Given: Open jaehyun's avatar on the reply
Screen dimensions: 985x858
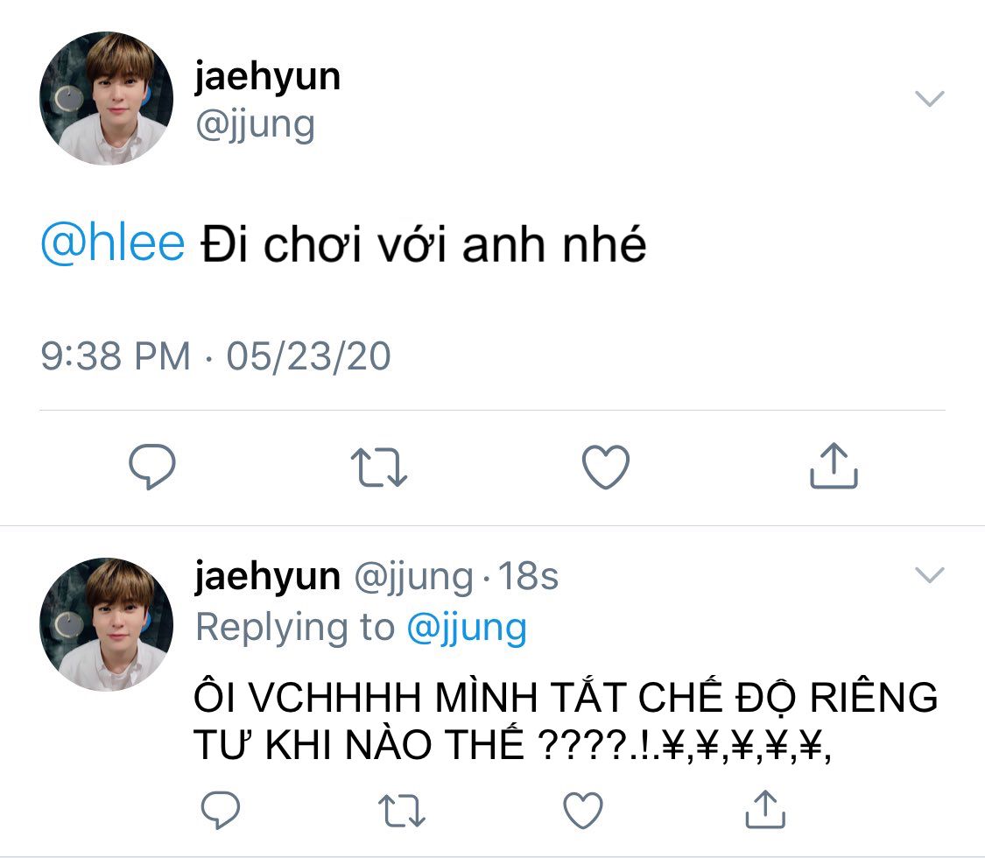Looking at the screenshot, I should pos(106,624).
